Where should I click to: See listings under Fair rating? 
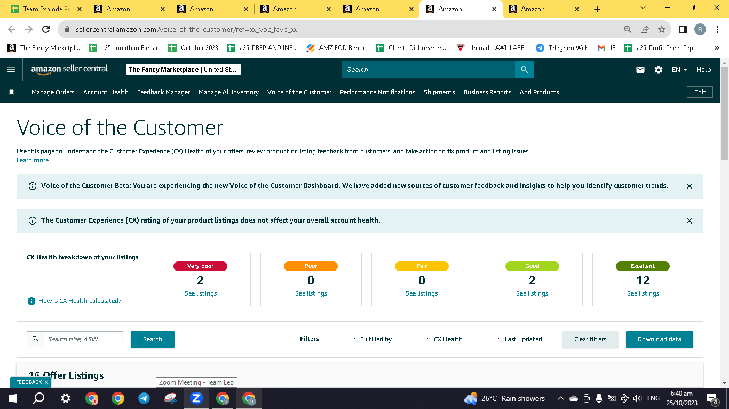coord(422,293)
